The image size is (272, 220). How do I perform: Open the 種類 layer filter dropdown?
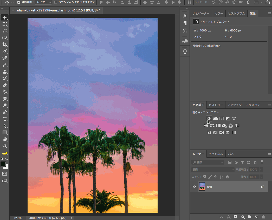point(208,162)
